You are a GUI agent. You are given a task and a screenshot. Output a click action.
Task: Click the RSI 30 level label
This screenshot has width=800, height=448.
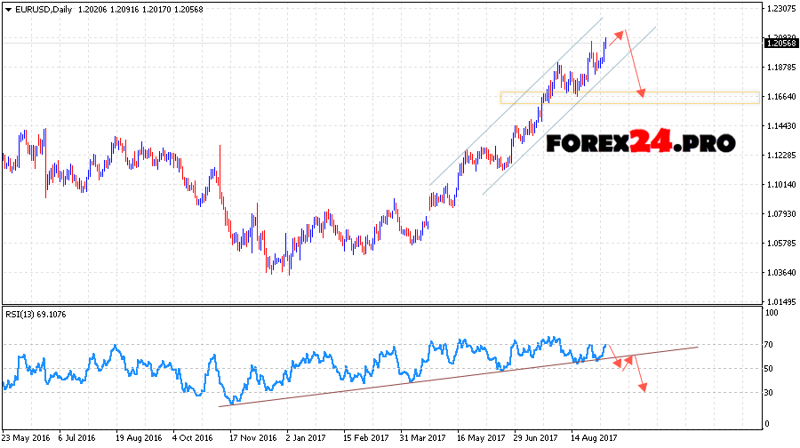tap(770, 392)
